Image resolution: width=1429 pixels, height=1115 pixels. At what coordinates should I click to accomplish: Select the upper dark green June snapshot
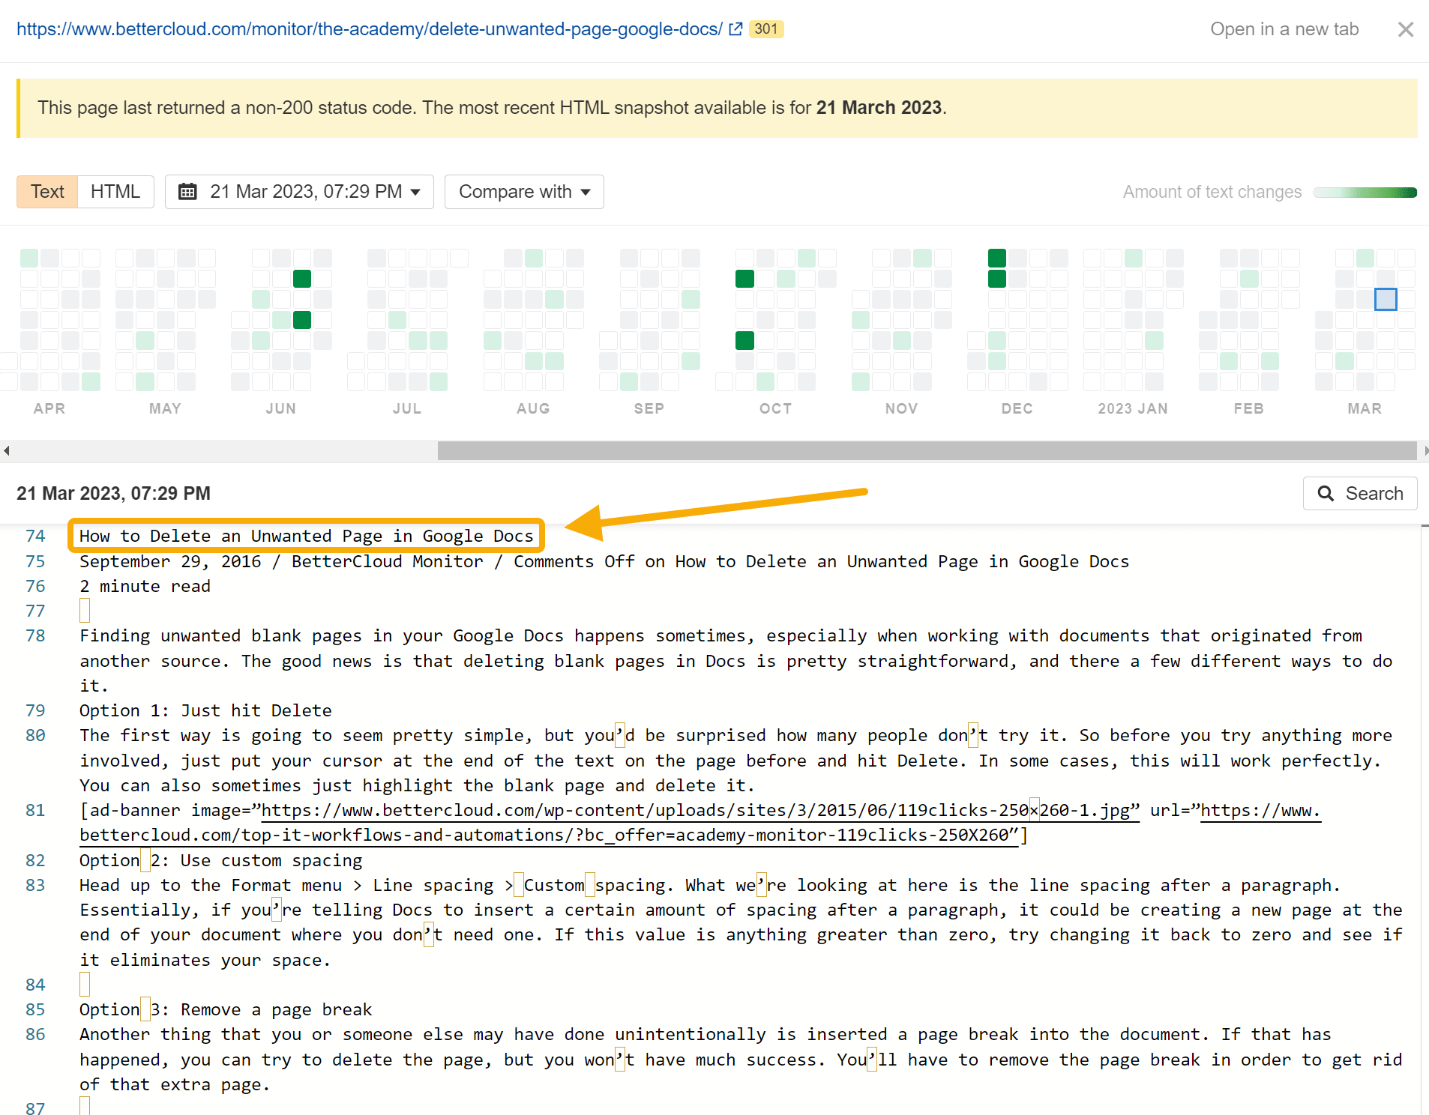301,279
